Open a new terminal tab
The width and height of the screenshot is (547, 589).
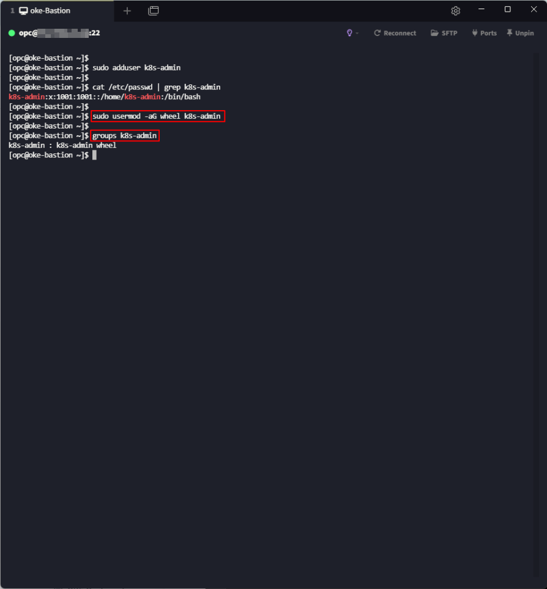coord(127,11)
